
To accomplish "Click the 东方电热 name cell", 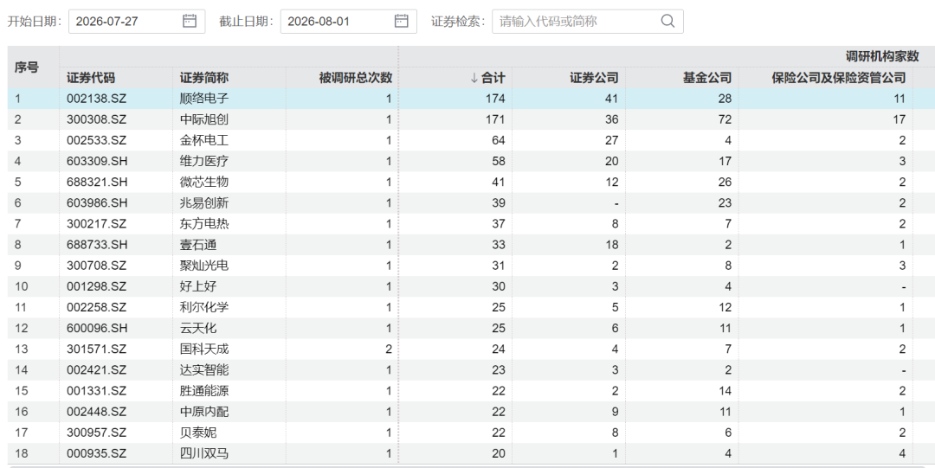I will pyautogui.click(x=204, y=224).
